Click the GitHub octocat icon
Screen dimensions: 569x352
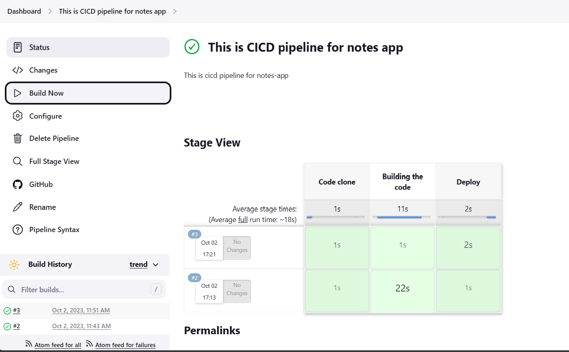click(17, 184)
